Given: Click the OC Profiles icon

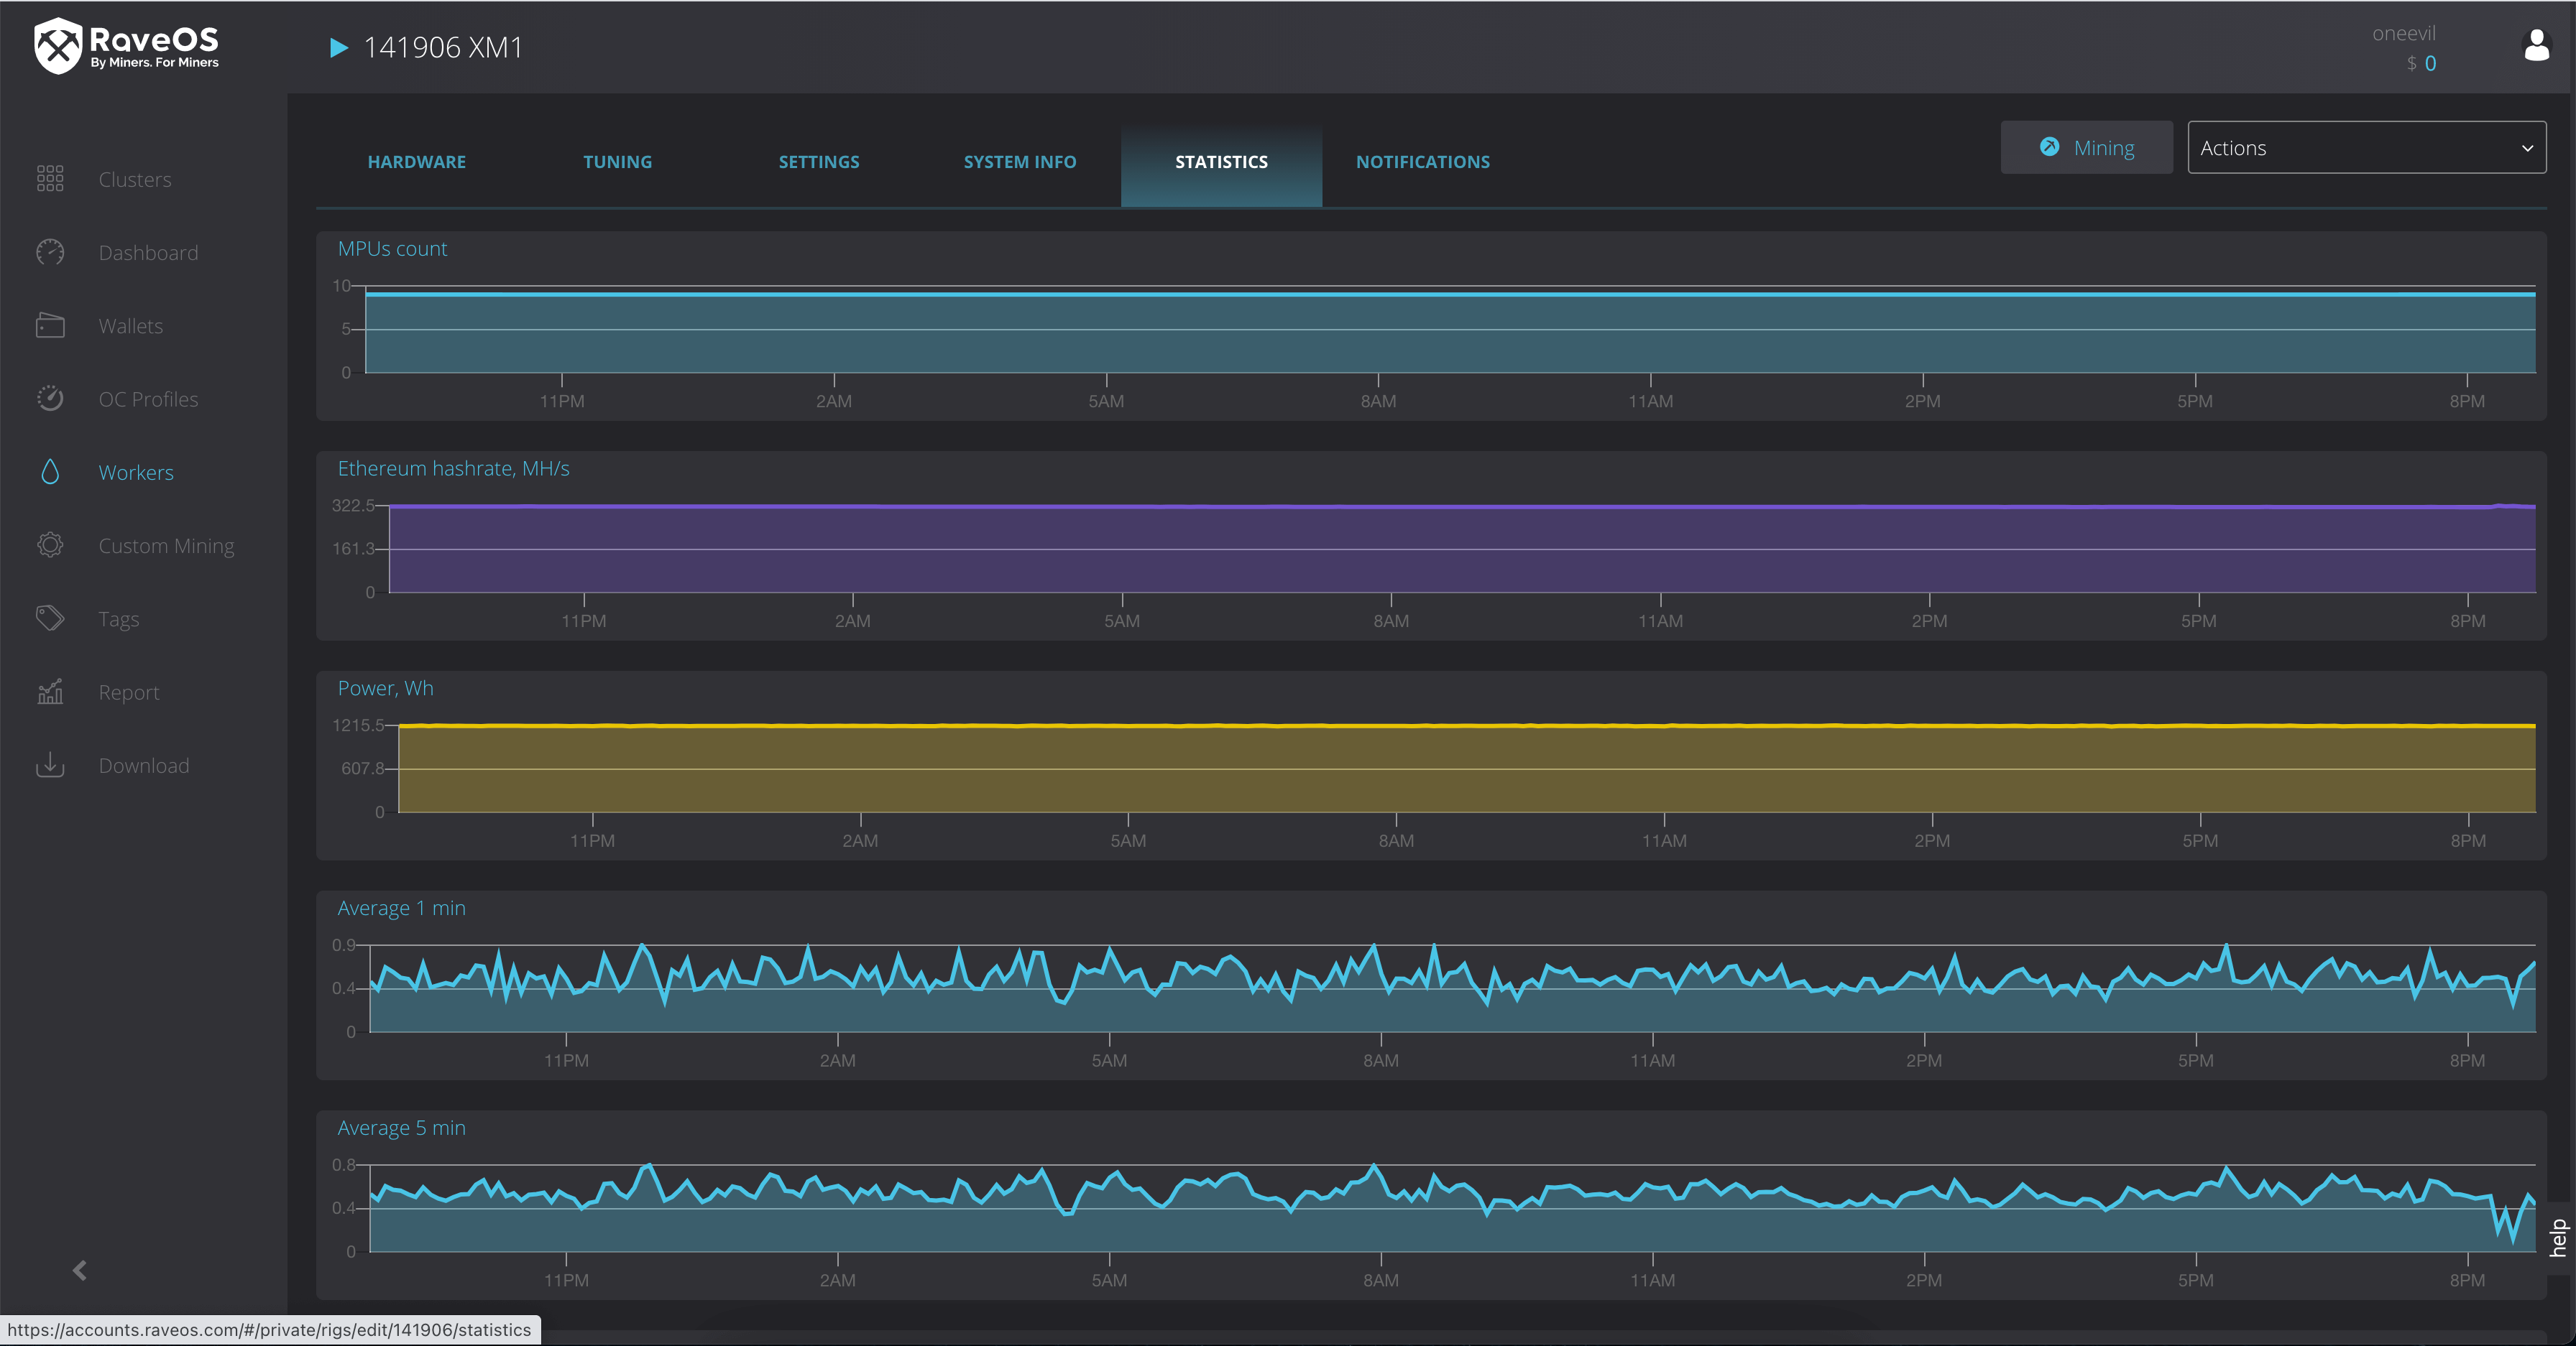Looking at the screenshot, I should tap(50, 396).
